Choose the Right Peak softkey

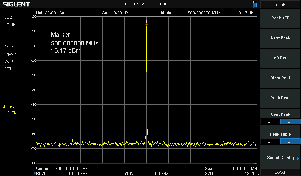pyautogui.click(x=280, y=78)
